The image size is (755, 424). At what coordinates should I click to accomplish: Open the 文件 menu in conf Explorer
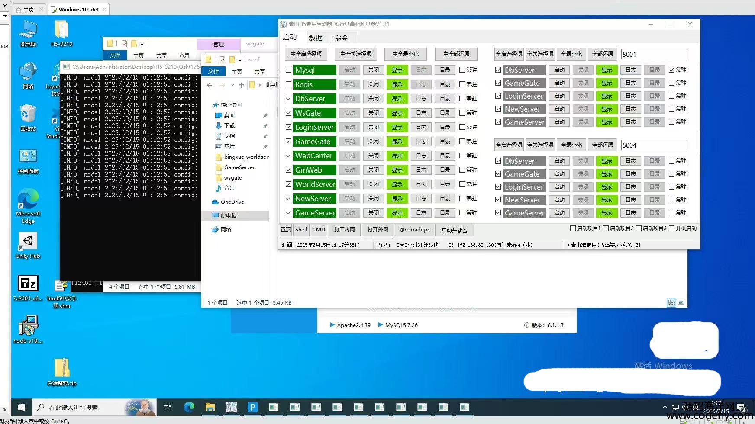coord(213,71)
